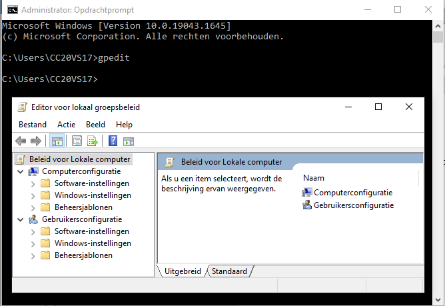The width and height of the screenshot is (445, 306).
Task: Collapse the Gebruikersconfiguratie tree node
Action: pos(20,219)
